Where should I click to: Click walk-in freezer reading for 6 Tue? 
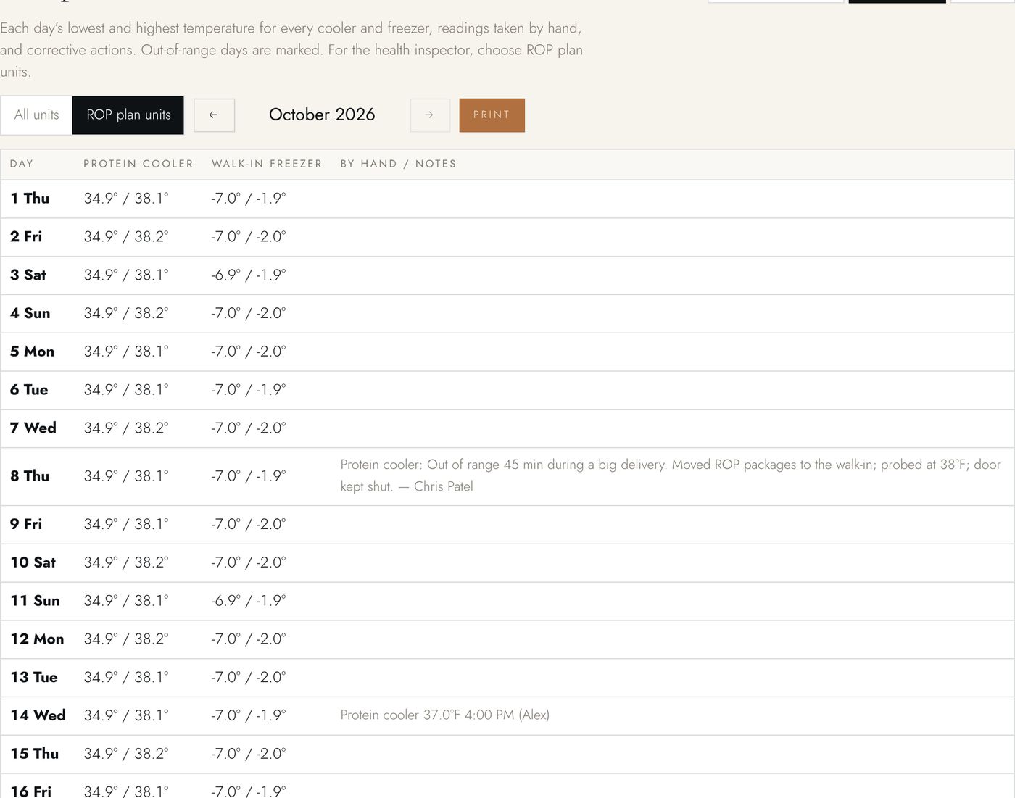249,390
